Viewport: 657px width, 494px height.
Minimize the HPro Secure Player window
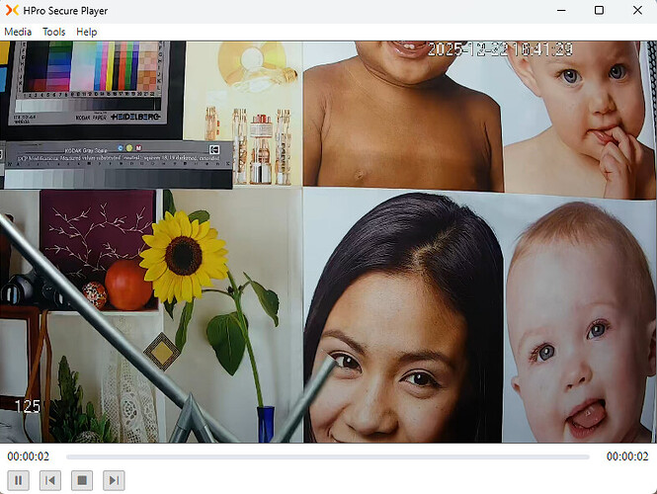coord(554,11)
